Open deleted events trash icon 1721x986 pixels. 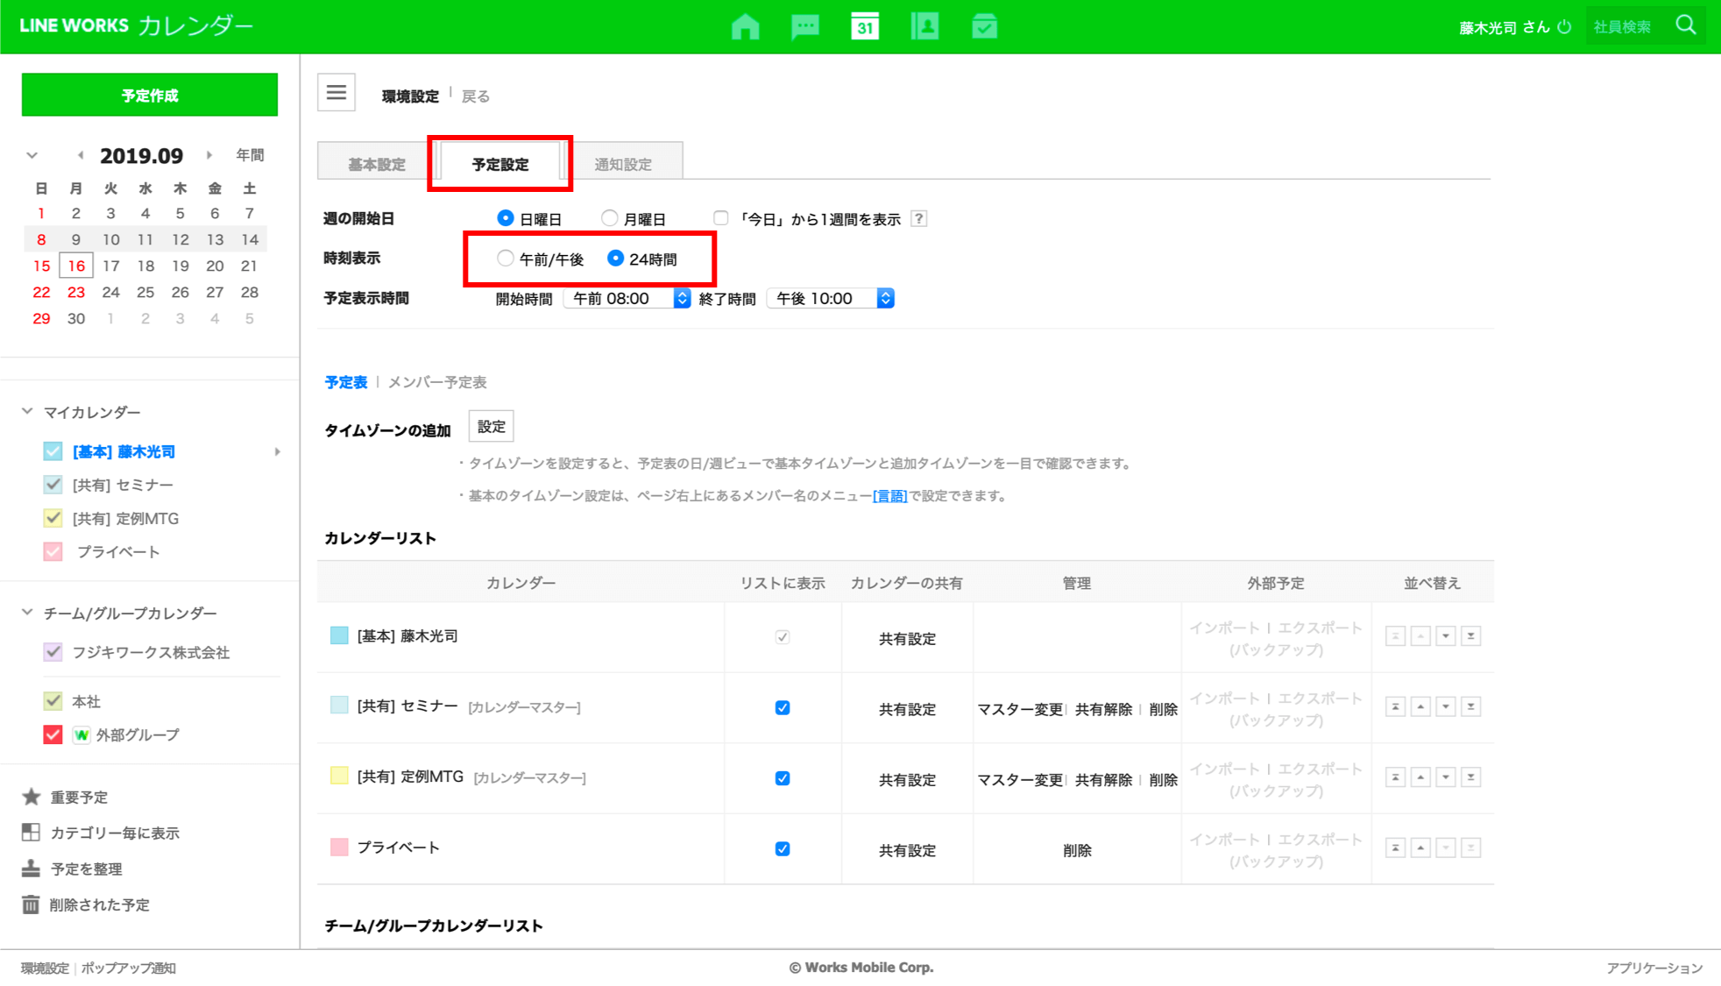click(x=32, y=904)
